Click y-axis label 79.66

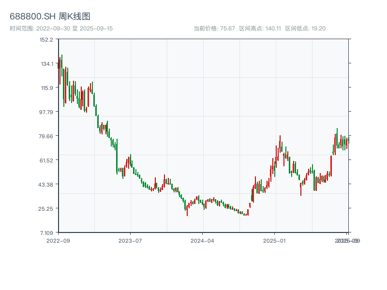tap(46, 136)
